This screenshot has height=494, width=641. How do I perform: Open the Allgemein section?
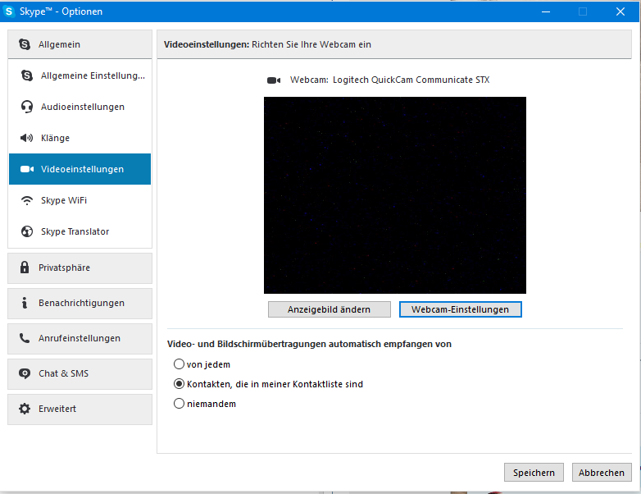coord(80,44)
